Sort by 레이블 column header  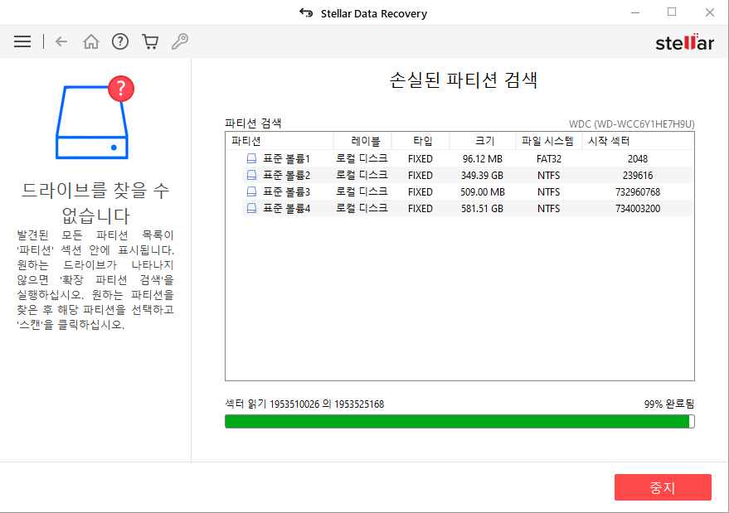point(363,141)
